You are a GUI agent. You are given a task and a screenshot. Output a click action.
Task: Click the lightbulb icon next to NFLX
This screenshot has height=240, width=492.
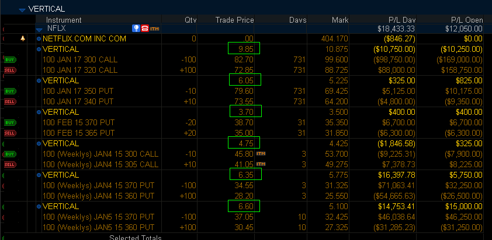[136, 29]
